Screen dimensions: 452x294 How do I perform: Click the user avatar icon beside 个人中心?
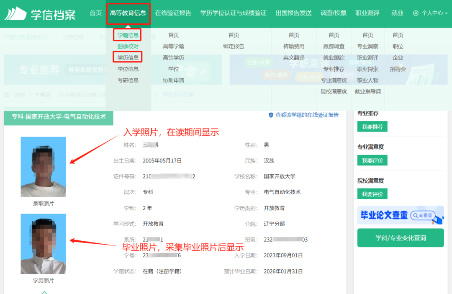[416, 13]
